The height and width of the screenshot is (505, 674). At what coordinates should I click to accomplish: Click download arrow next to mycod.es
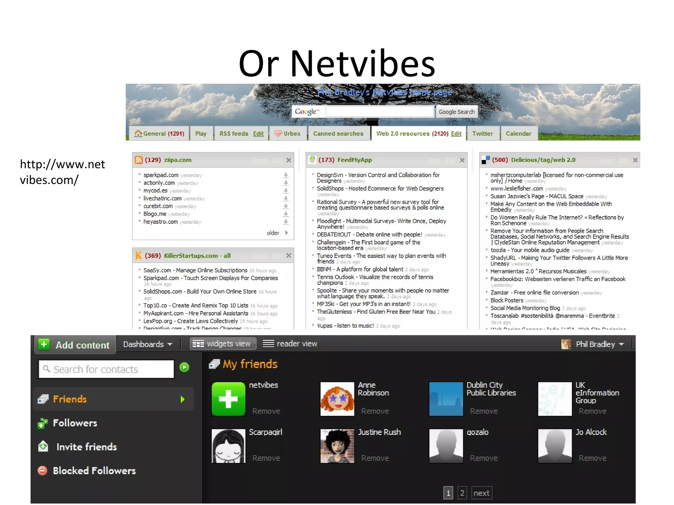(x=286, y=191)
